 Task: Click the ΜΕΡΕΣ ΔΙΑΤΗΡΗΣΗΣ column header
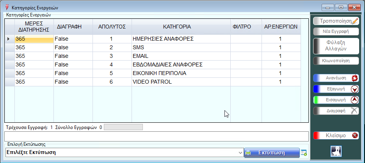coord(34,27)
